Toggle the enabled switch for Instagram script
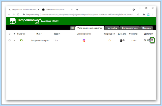162x106 pixels. [x=21, y=40]
